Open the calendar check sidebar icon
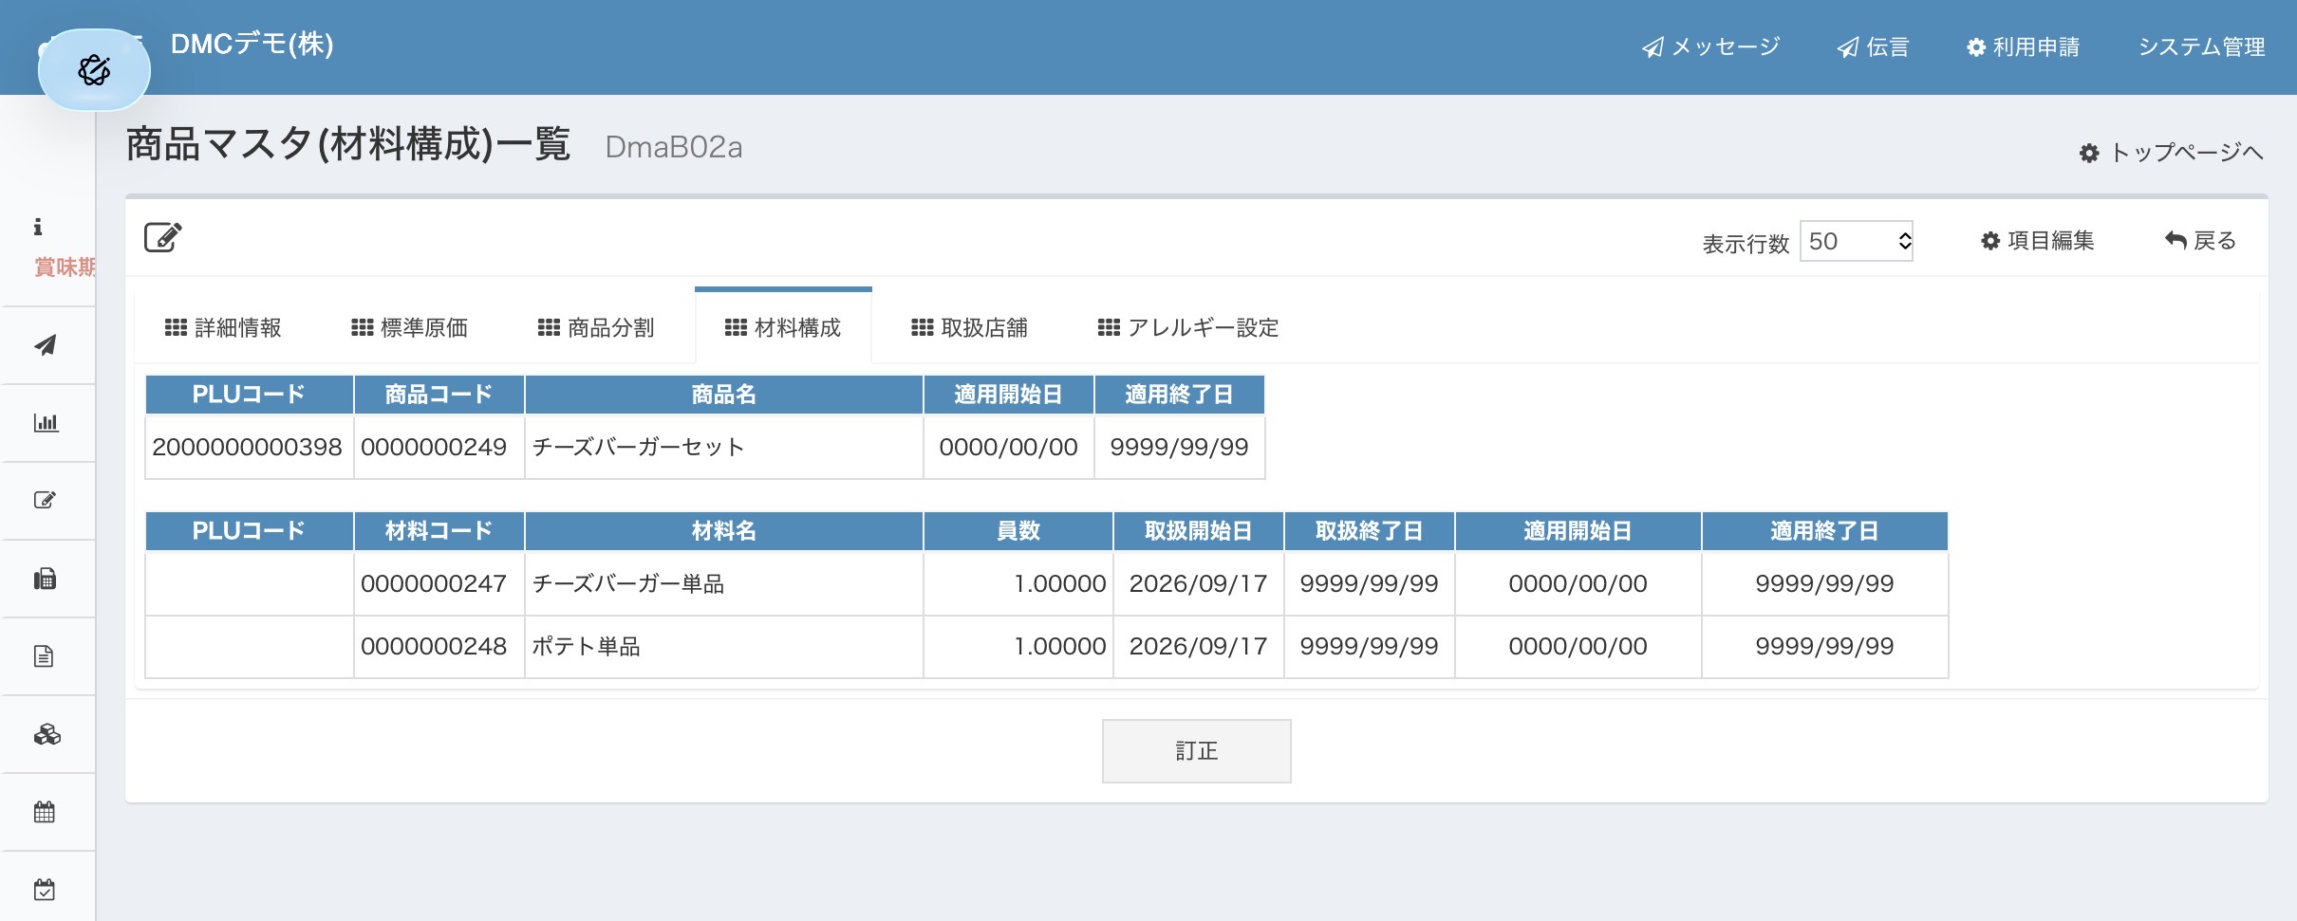 coord(45,890)
